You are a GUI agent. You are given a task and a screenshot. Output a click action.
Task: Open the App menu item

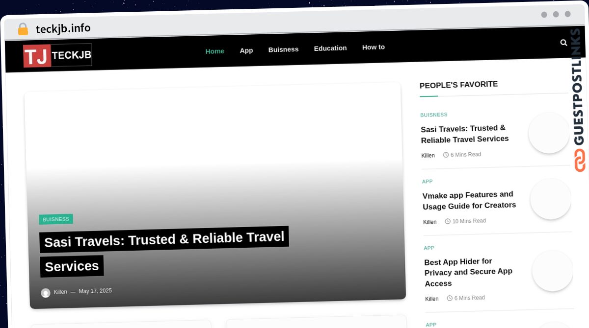click(246, 50)
